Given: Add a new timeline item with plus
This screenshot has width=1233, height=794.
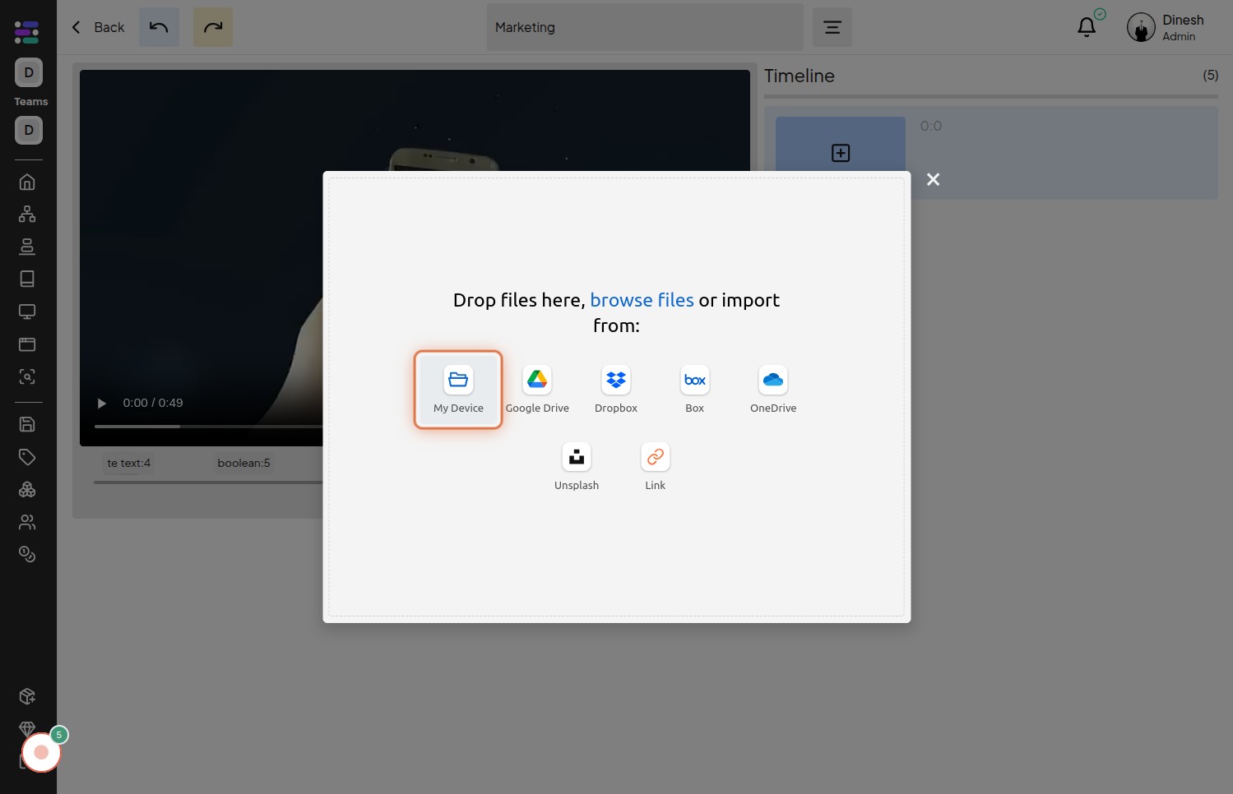Looking at the screenshot, I should click(841, 153).
